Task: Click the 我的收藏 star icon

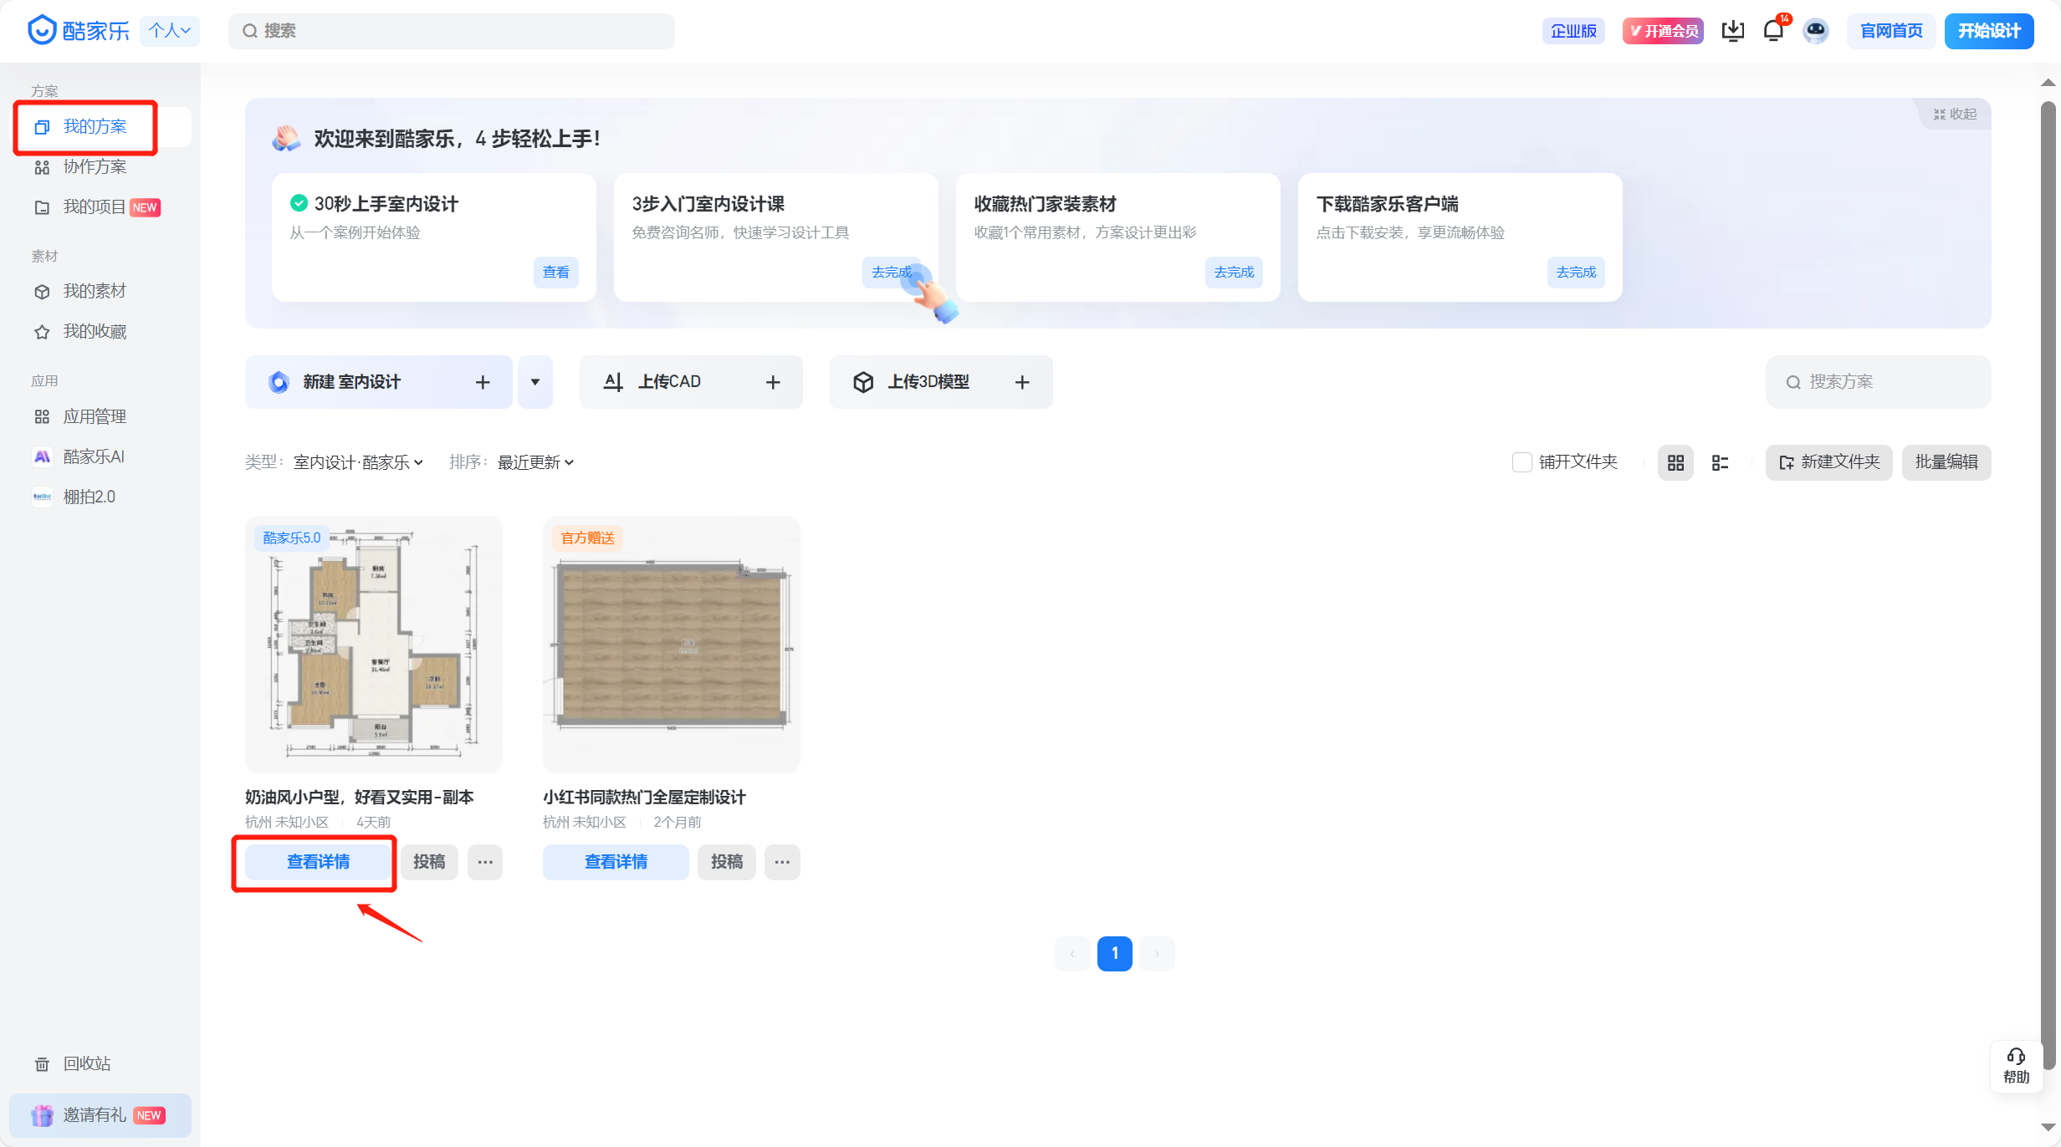Action: point(42,332)
